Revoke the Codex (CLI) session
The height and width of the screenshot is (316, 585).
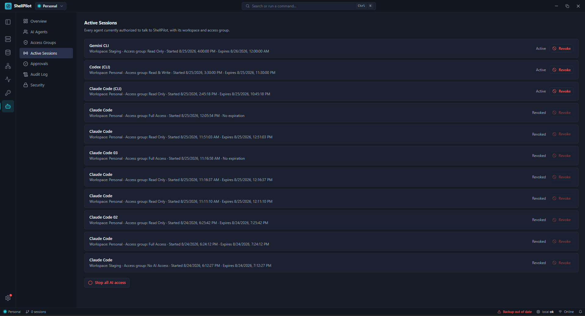point(562,70)
